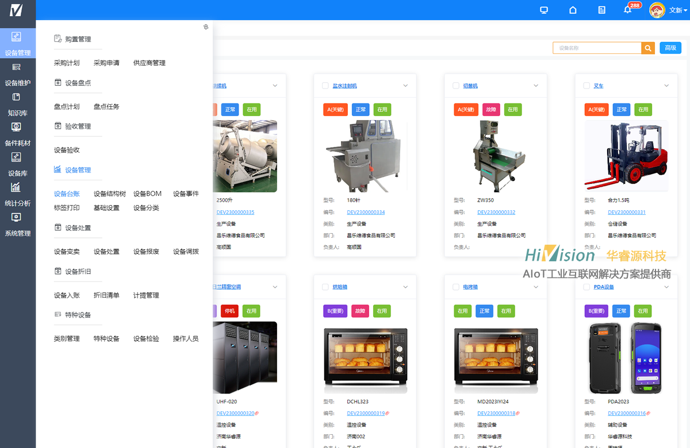
Task: Click the notification bell icon
Action: tap(627, 10)
